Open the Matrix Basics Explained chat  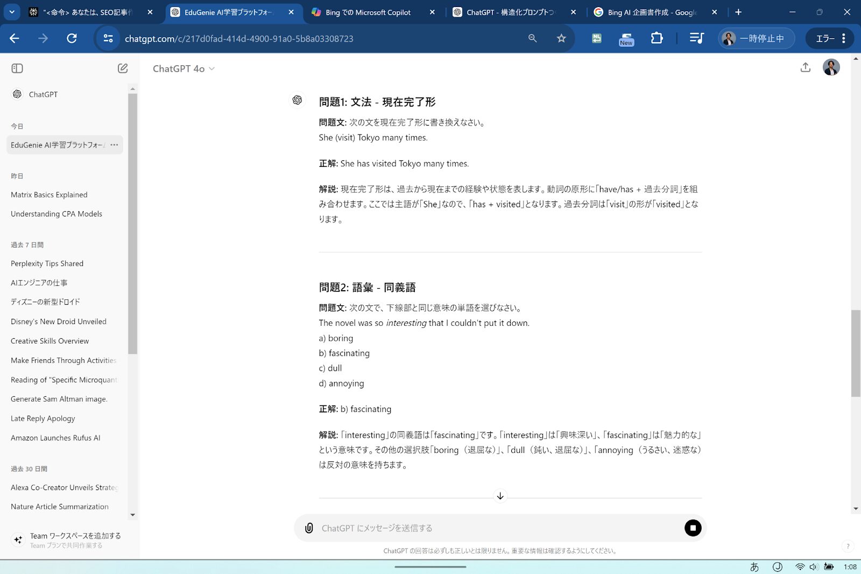pos(49,195)
